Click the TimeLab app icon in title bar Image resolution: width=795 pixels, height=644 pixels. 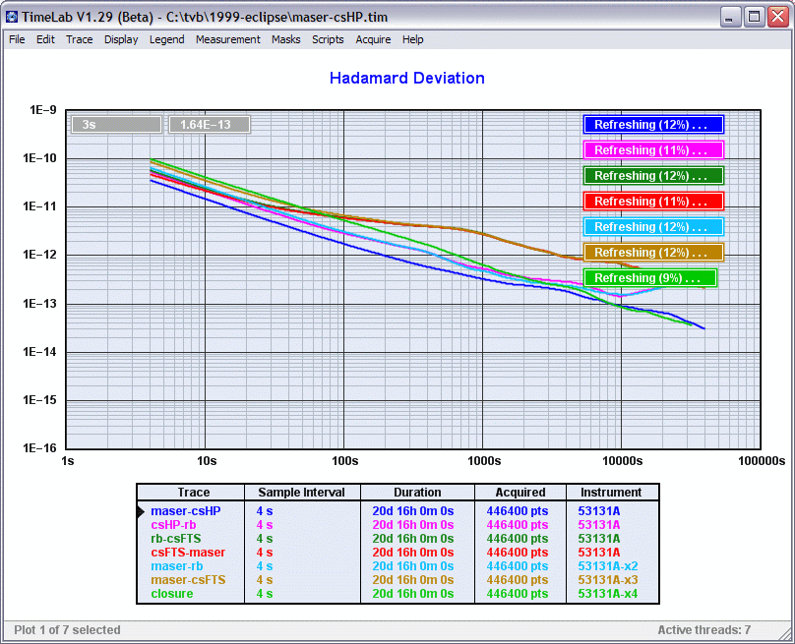(11, 18)
